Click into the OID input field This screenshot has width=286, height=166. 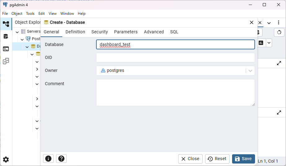pyautogui.click(x=175, y=58)
